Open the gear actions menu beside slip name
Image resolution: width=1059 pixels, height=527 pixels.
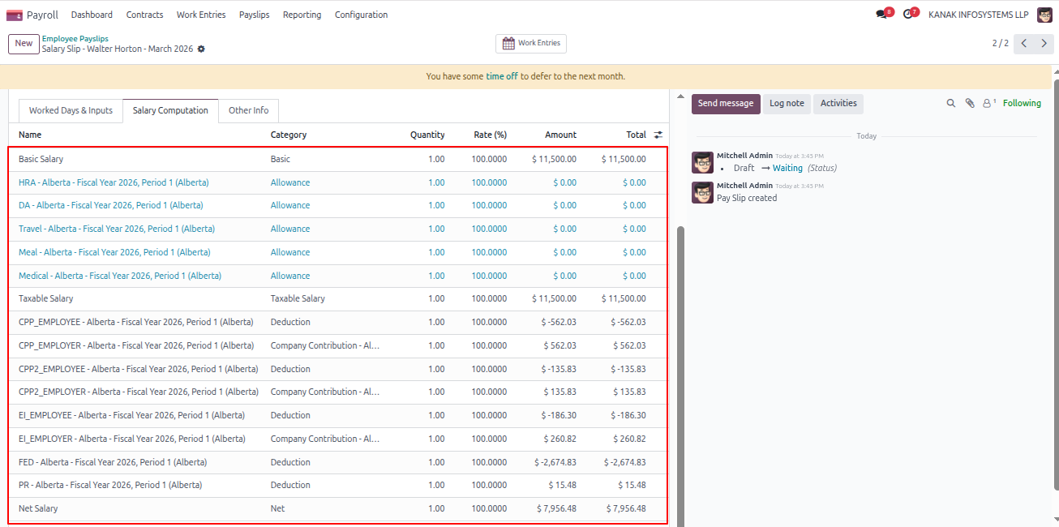tap(201, 49)
